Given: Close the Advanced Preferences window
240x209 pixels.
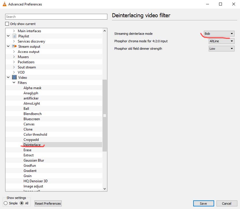Looking at the screenshot, I should [234, 4].
